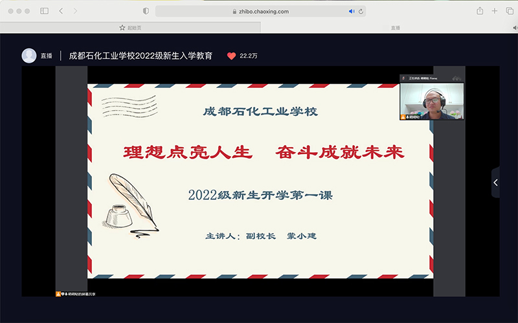Toggle the Safari sidebar button

click(x=44, y=11)
